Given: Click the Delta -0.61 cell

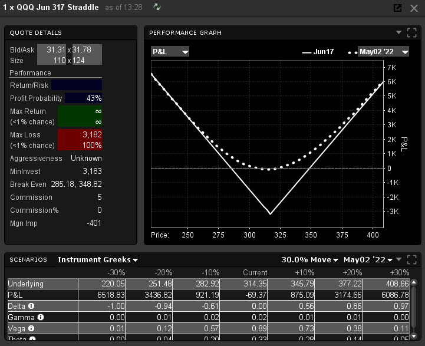Looking at the screenshot, I should pyautogui.click(x=196, y=306).
